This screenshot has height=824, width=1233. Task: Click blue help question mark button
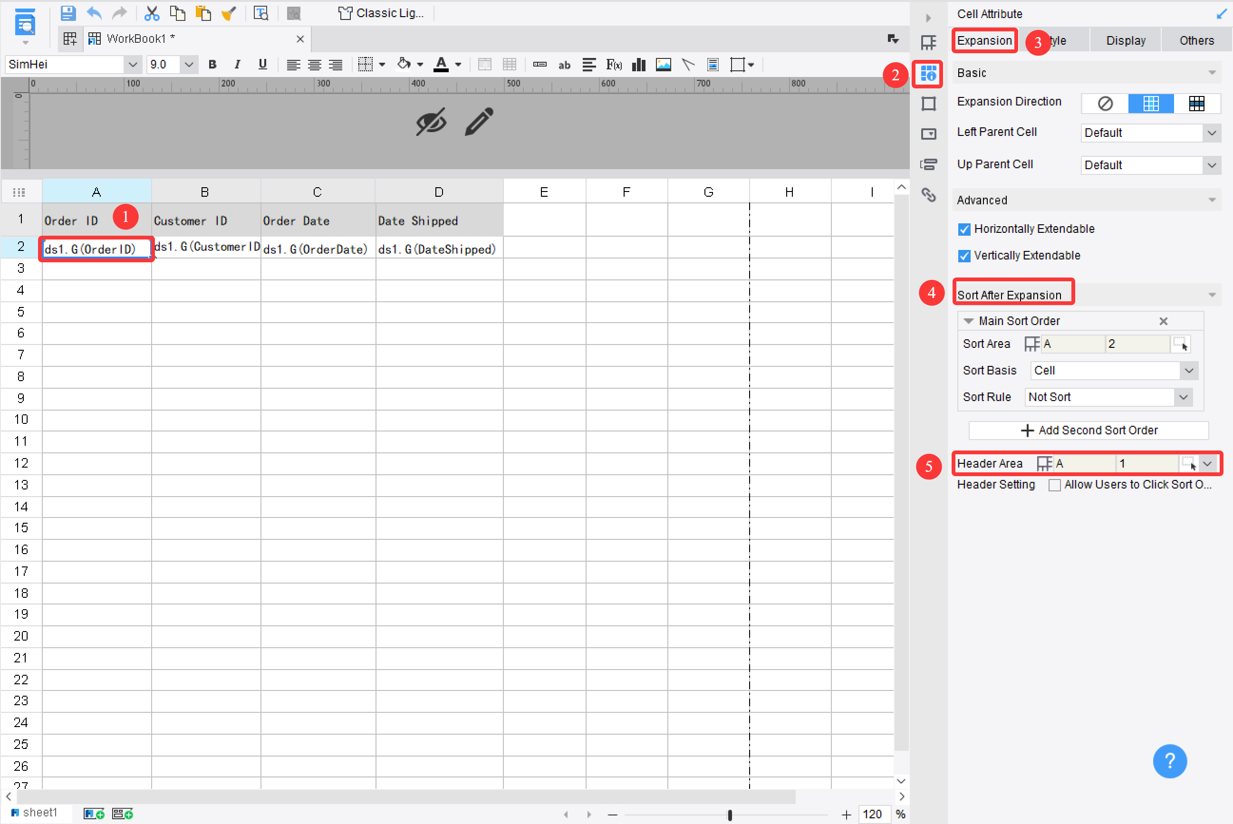click(1170, 760)
